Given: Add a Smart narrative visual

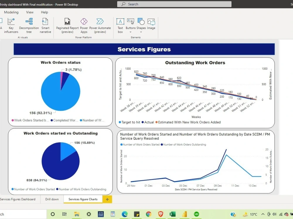Looking at the screenshot, I should click(x=45, y=26).
